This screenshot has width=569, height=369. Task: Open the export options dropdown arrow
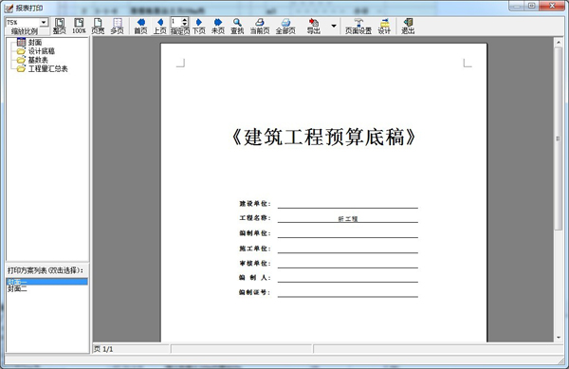[x=334, y=27]
